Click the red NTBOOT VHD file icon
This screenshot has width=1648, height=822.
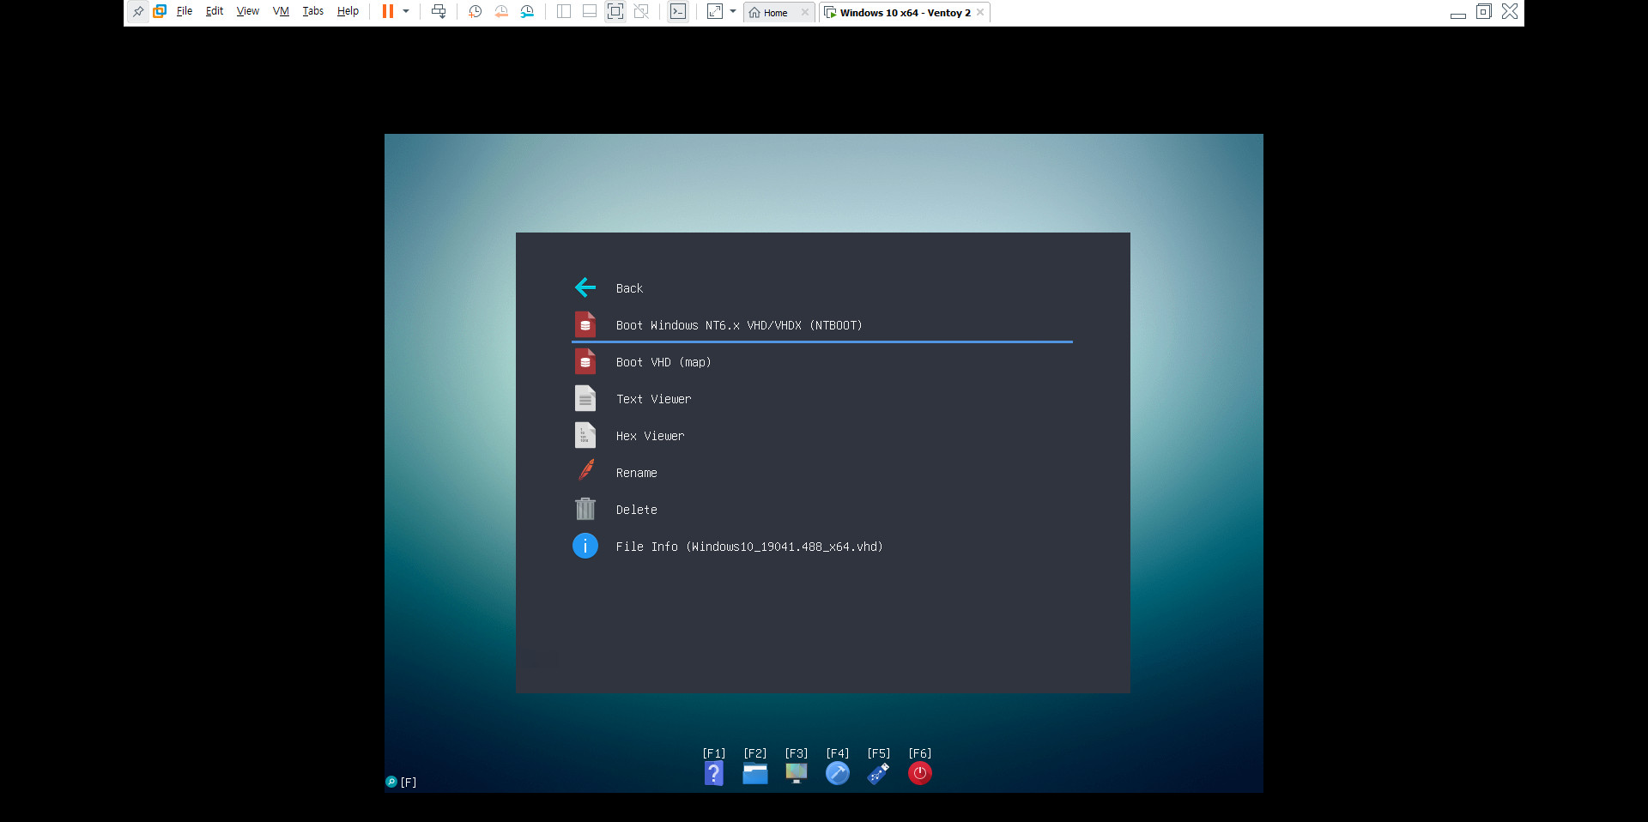click(585, 324)
